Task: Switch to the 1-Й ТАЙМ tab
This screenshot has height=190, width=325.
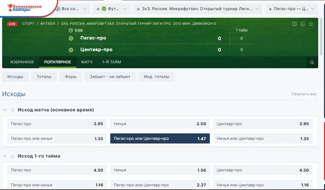Action: tap(111, 62)
